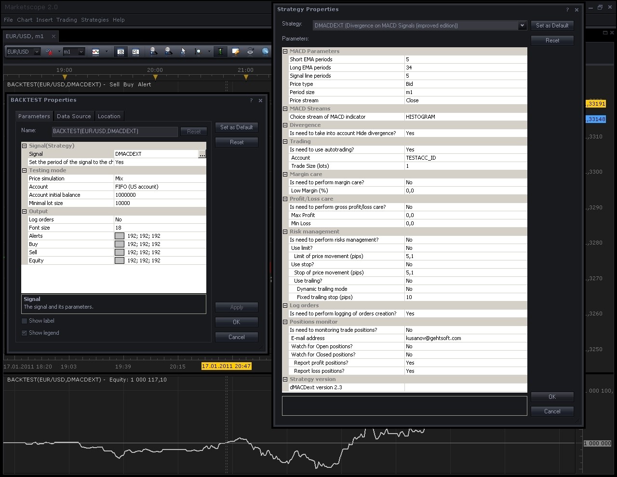617x477 pixels.
Task: Click Cancel in Strategy Properties dialog
Action: click(x=552, y=411)
